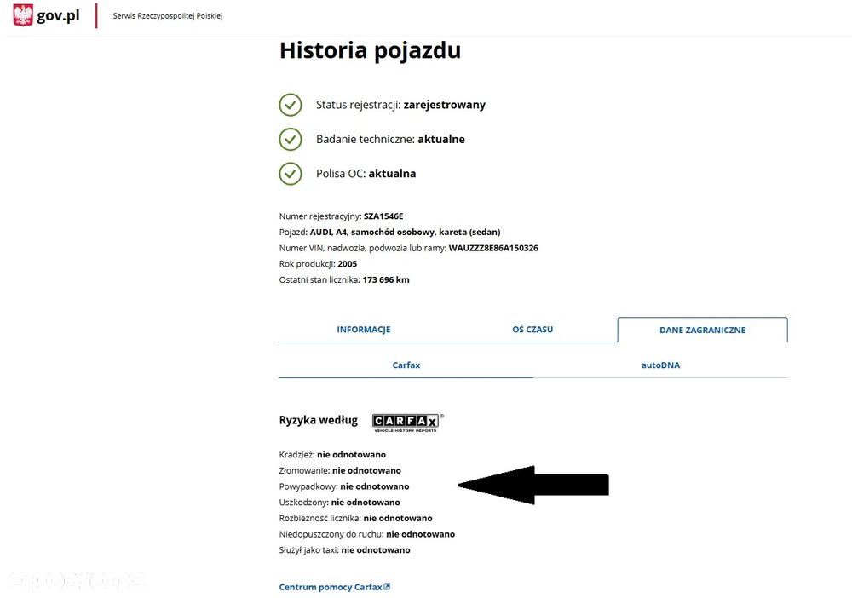This screenshot has width=852, height=598.
Task: Open the INFORMACJE tab
Action: 364,329
